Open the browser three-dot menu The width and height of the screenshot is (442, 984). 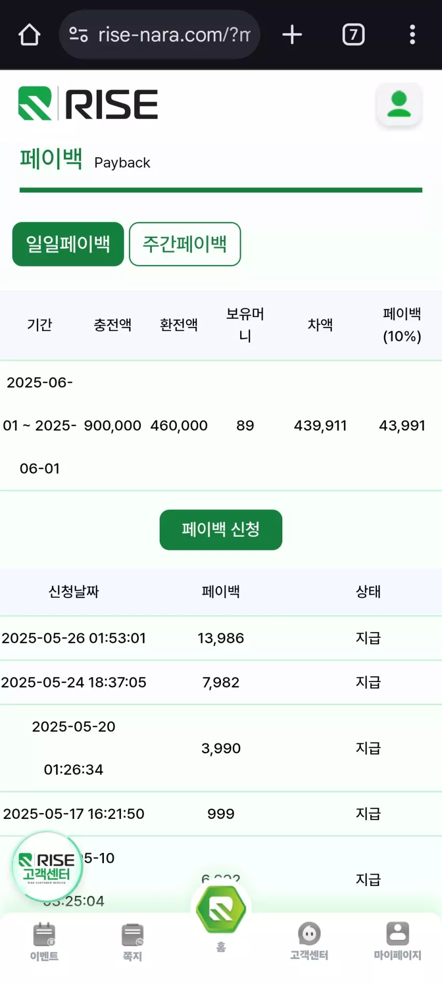click(x=412, y=35)
